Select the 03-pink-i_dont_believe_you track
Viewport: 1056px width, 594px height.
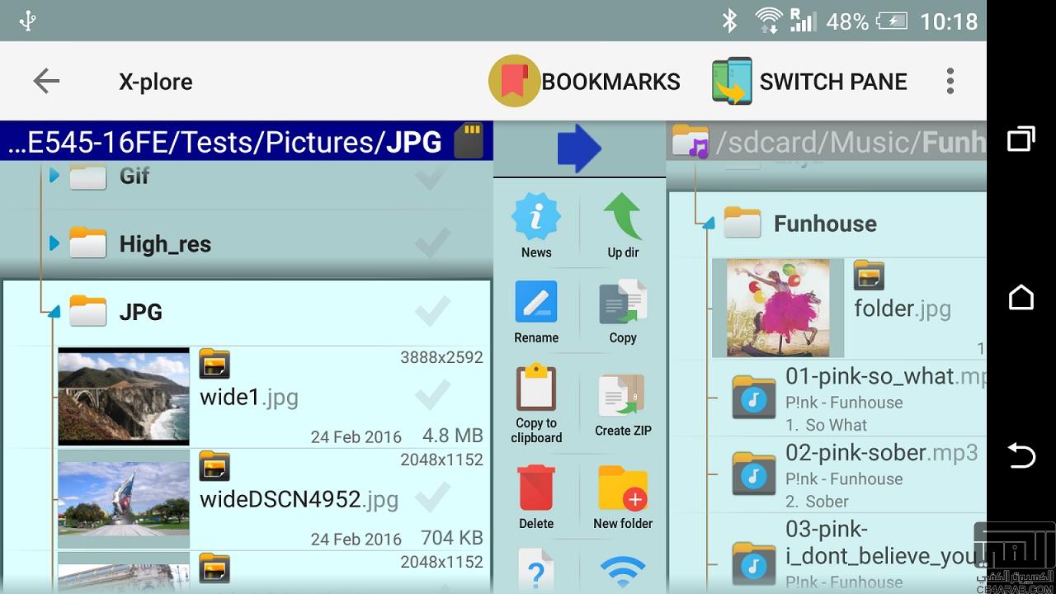[x=883, y=542]
